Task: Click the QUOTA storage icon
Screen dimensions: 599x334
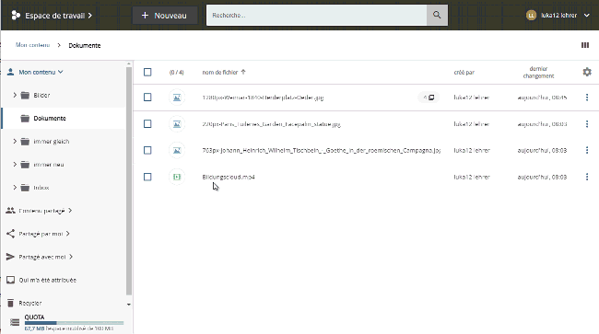Action: coord(15,323)
